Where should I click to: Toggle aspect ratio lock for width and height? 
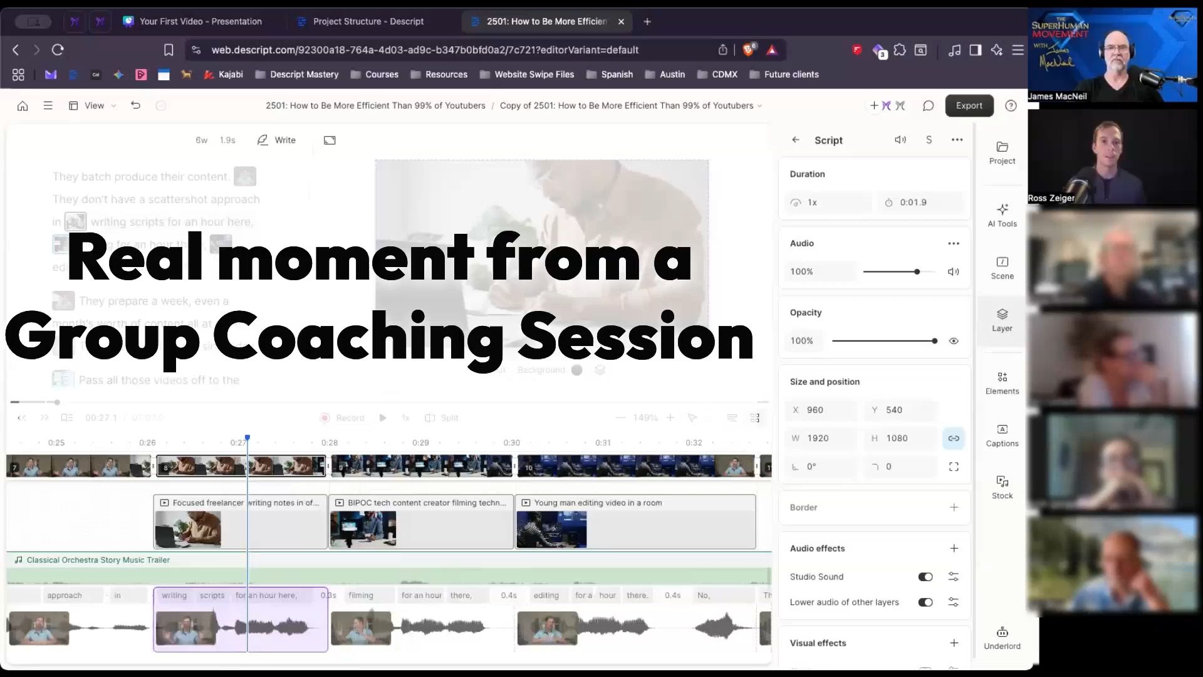954,438
